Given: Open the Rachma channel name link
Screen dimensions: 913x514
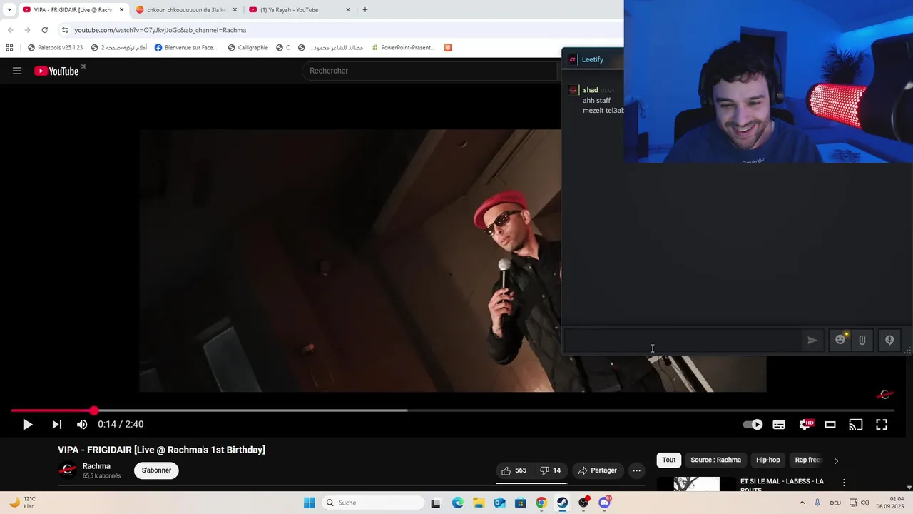Looking at the screenshot, I should 96,466.
